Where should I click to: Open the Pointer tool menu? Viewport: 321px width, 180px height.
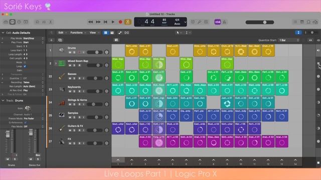tap(179, 32)
